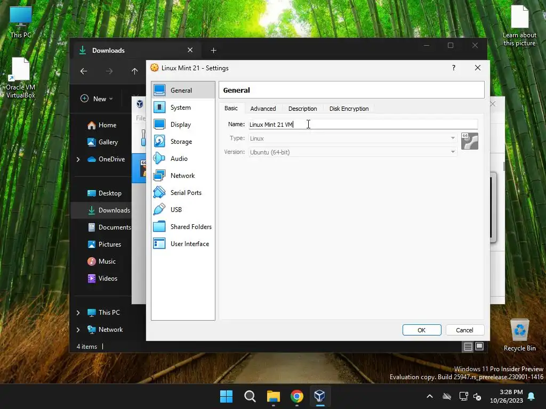Select Documents in Explorer sidebar
The image size is (546, 409).
109,227
